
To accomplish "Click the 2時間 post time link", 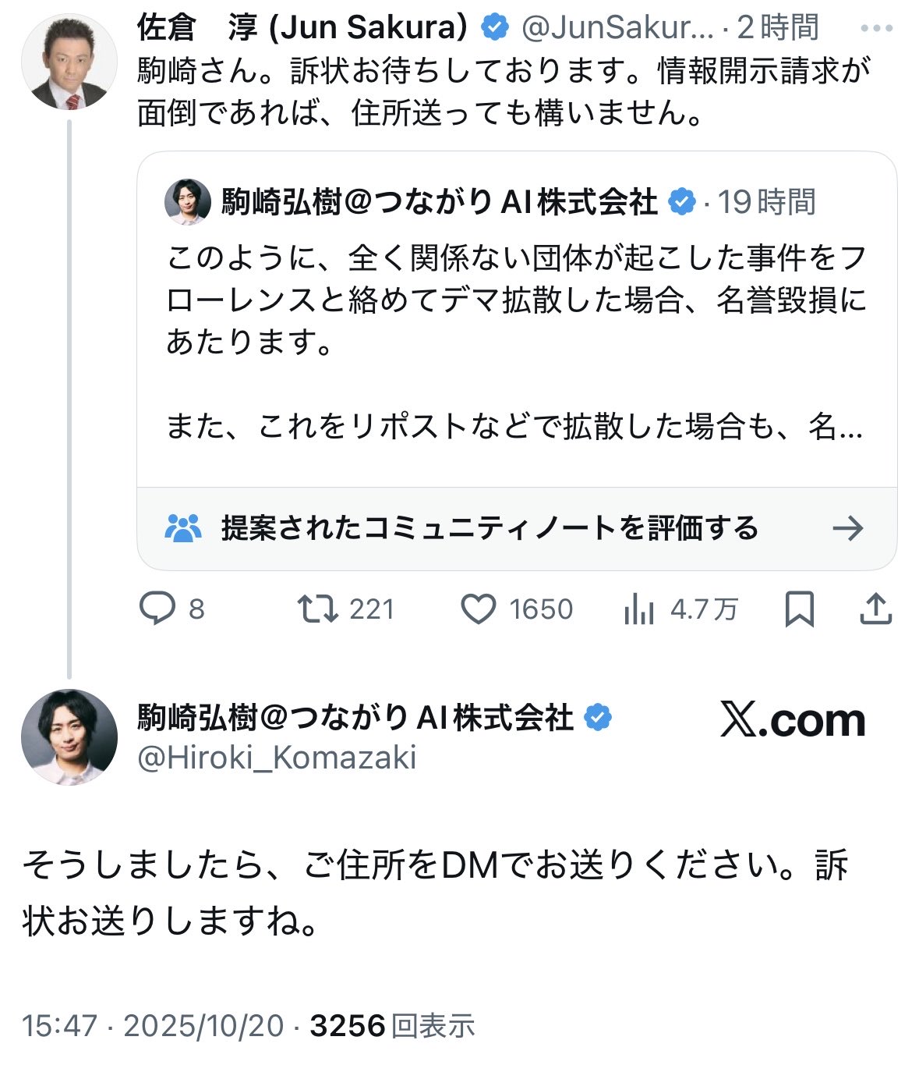I will coord(777,28).
